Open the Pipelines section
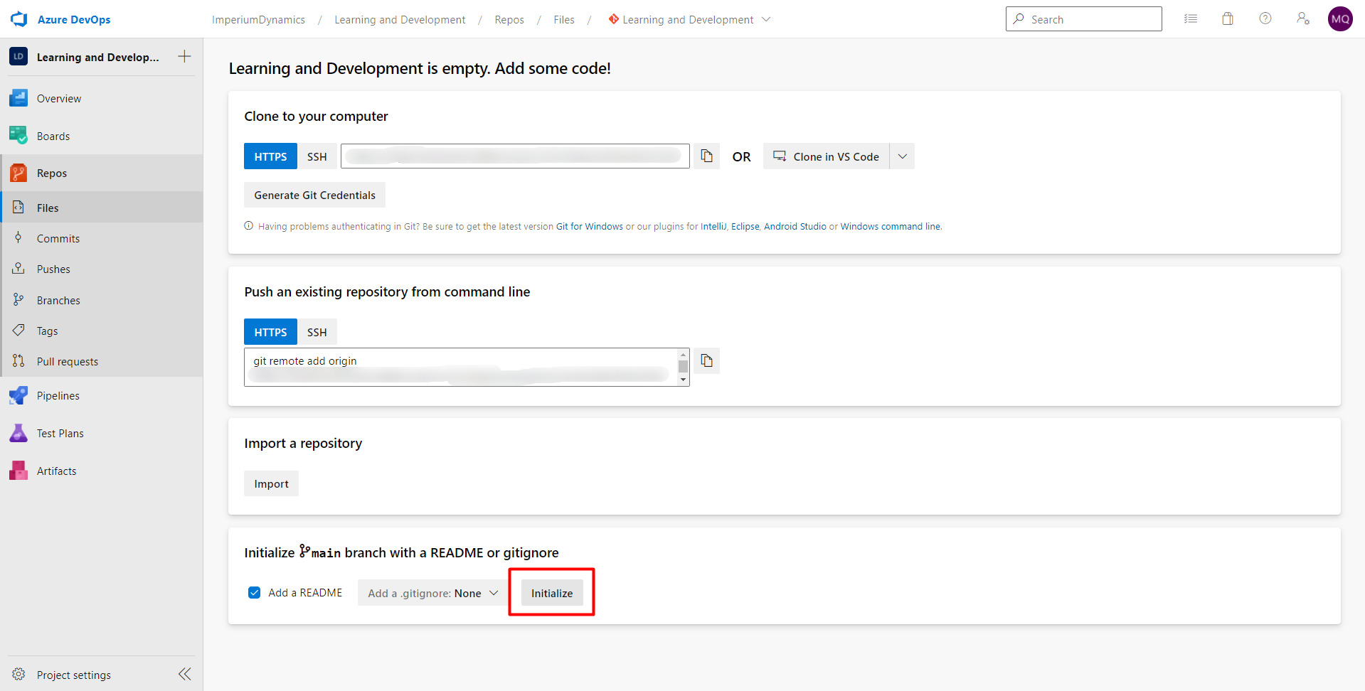 (58, 395)
